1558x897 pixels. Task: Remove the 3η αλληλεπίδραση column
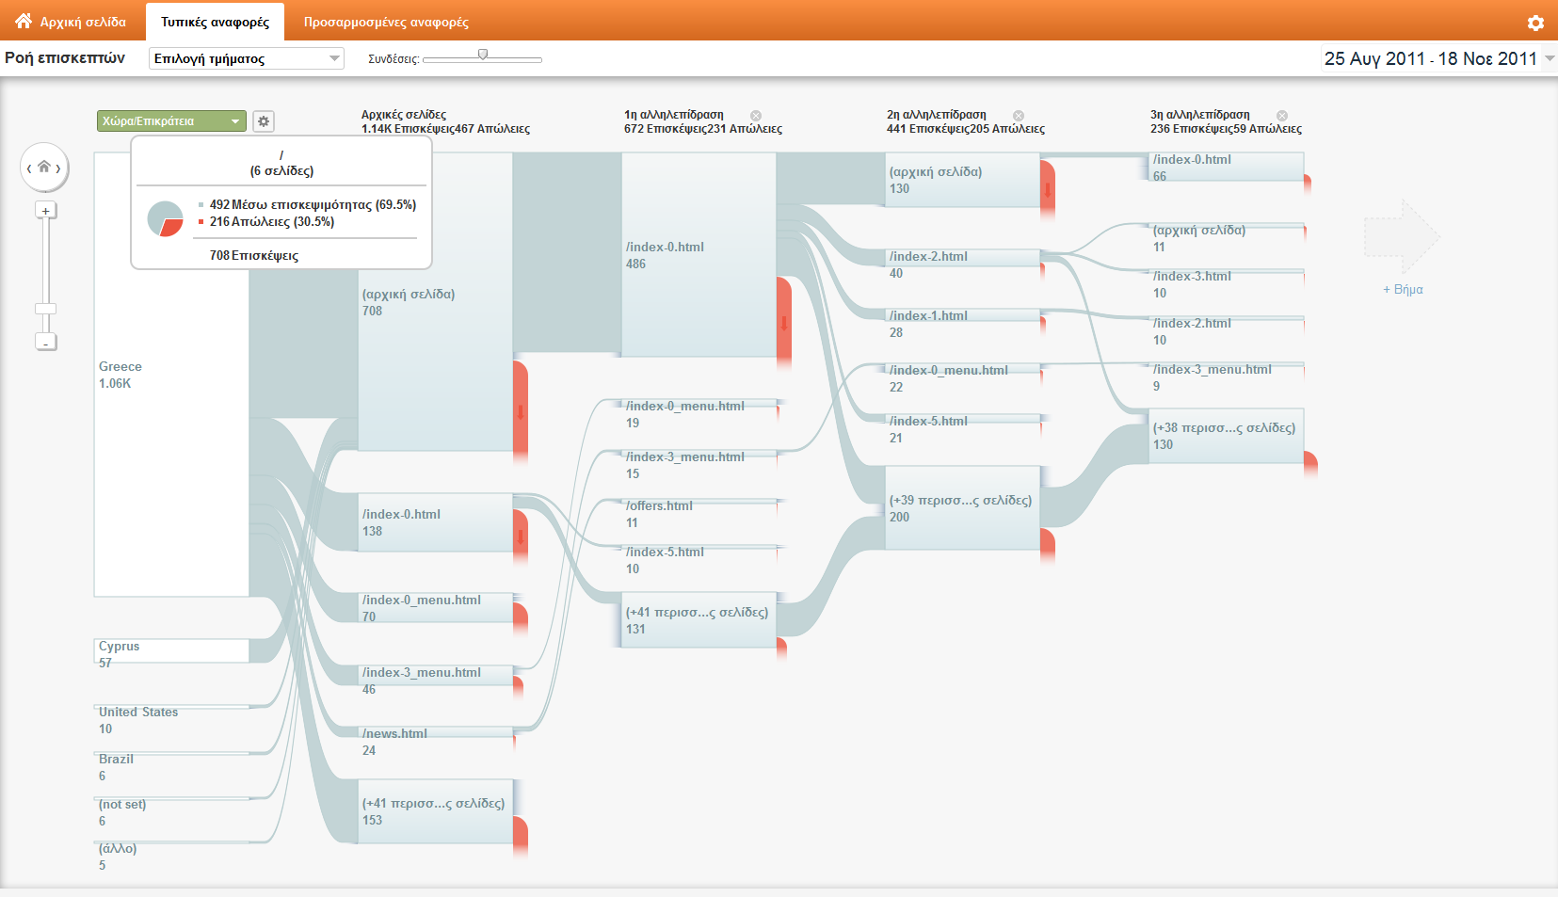click(1282, 116)
